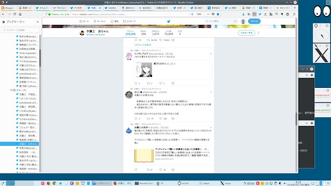Image resolution: width=331 pixels, height=186 pixels.
Task: Click the taskbar clock showing 4:25
Action: point(298,183)
